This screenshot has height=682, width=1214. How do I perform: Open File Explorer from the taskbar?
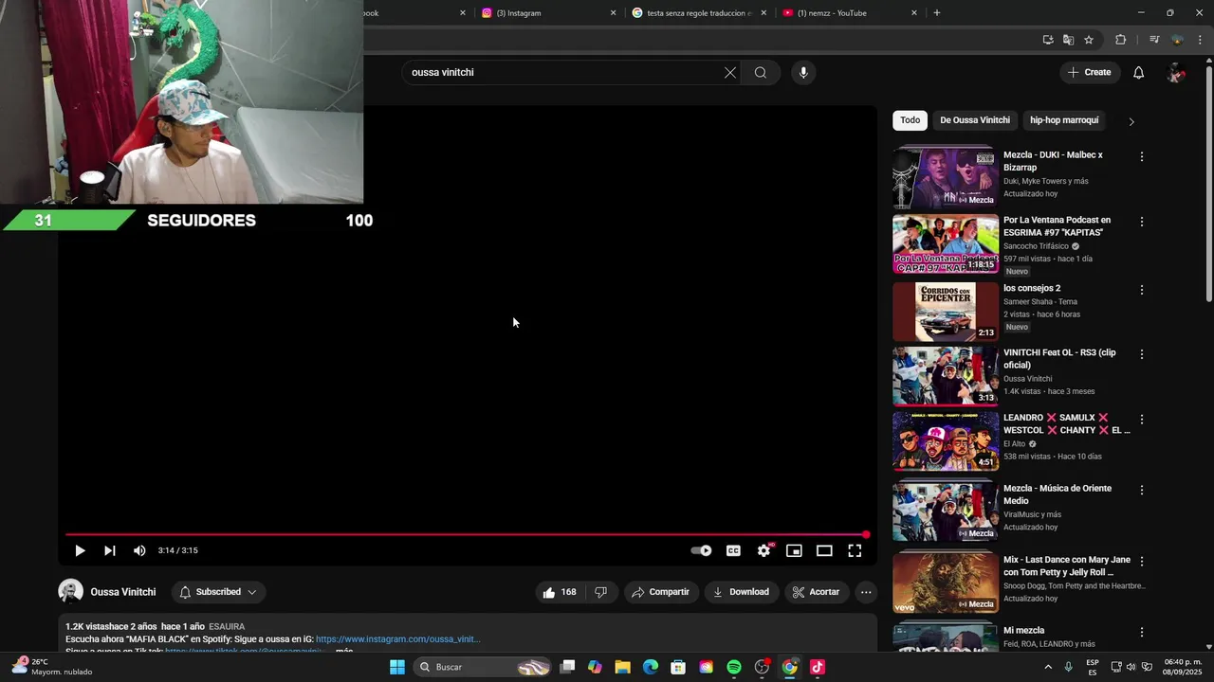tap(622, 667)
